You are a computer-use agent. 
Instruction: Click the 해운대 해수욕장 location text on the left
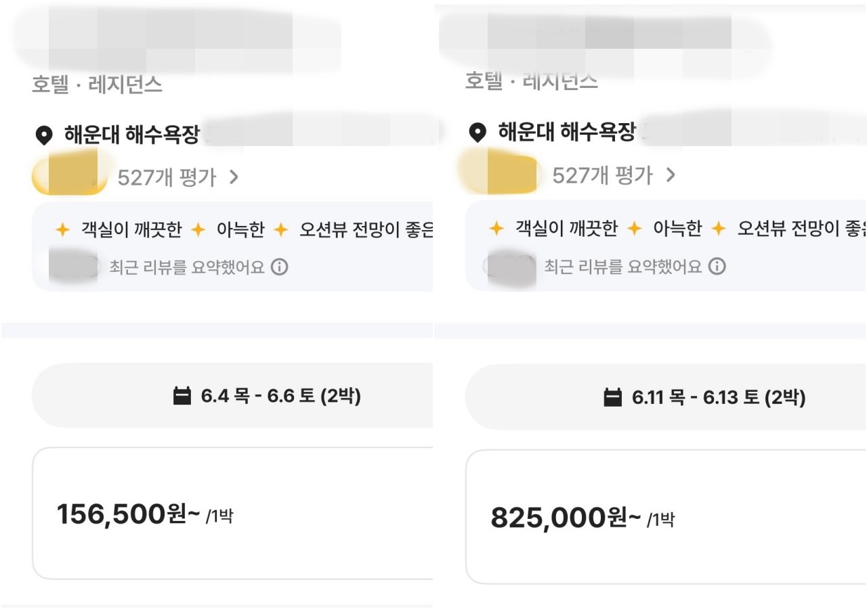[x=128, y=133]
